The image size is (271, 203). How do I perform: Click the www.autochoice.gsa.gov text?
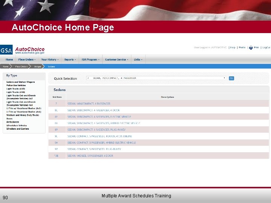(30, 53)
